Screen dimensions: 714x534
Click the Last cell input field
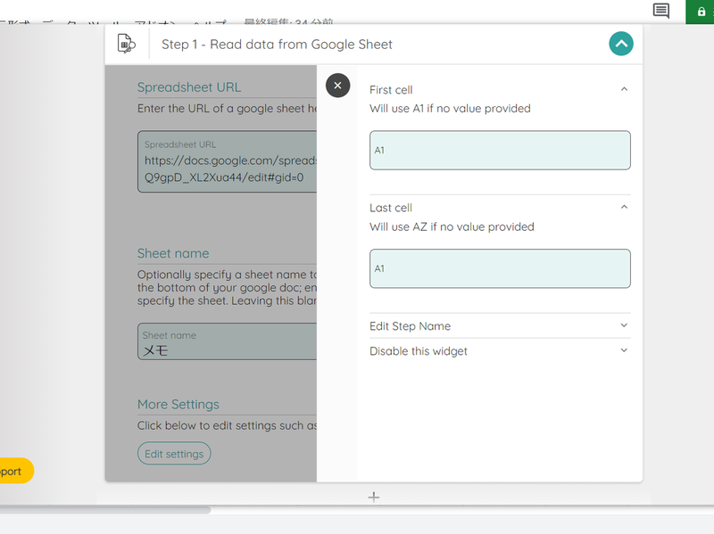click(500, 268)
